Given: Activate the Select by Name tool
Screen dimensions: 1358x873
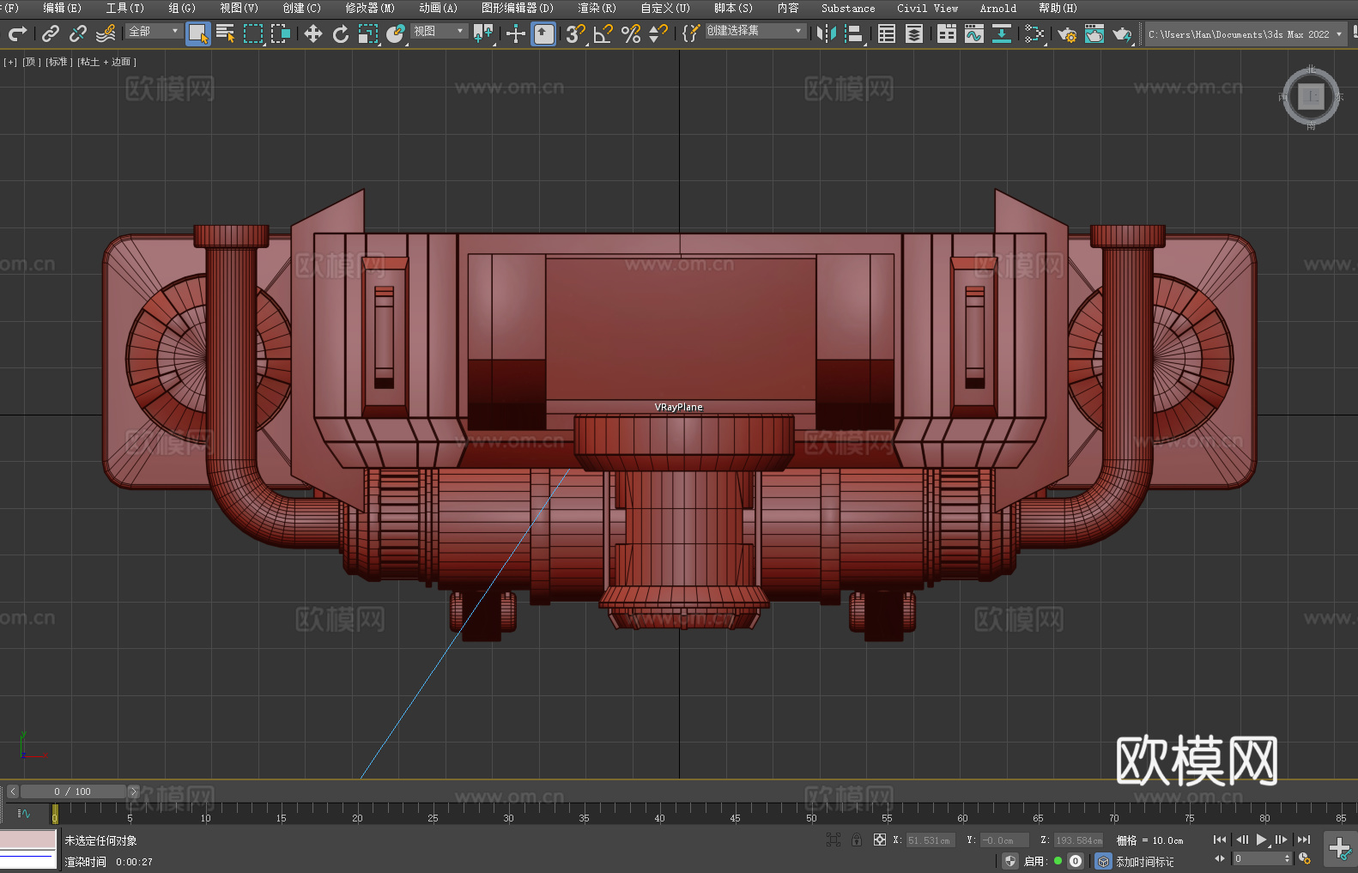Looking at the screenshot, I should click(226, 33).
